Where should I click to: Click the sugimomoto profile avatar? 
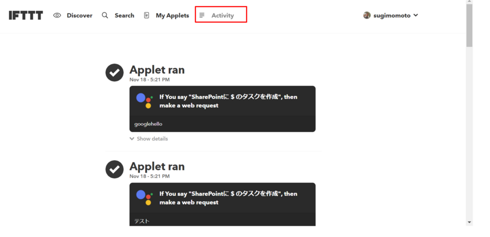367,15
